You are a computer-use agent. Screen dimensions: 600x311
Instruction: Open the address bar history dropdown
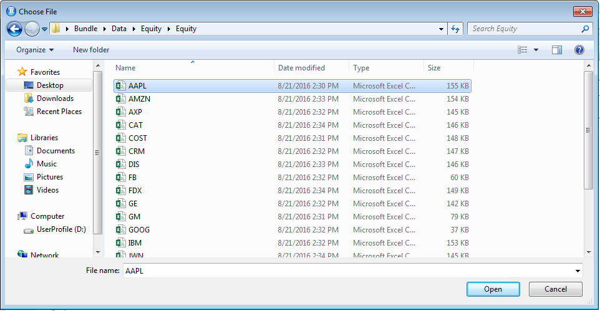pyautogui.click(x=441, y=29)
